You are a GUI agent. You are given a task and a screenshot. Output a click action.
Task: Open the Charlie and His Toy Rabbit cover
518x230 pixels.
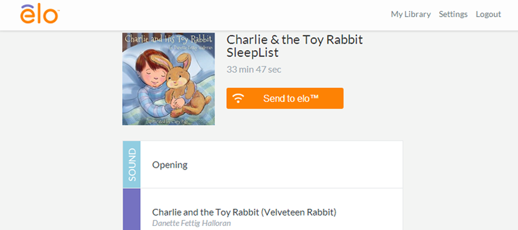[x=169, y=79]
